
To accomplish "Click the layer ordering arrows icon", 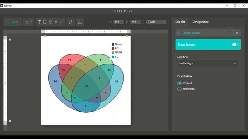I will click(71, 22).
